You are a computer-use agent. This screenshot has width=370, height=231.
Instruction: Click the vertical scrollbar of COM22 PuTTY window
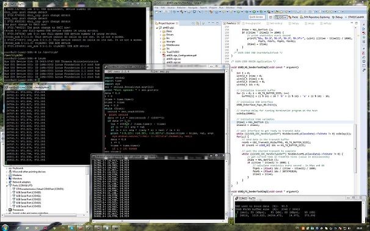[x=363, y=212]
